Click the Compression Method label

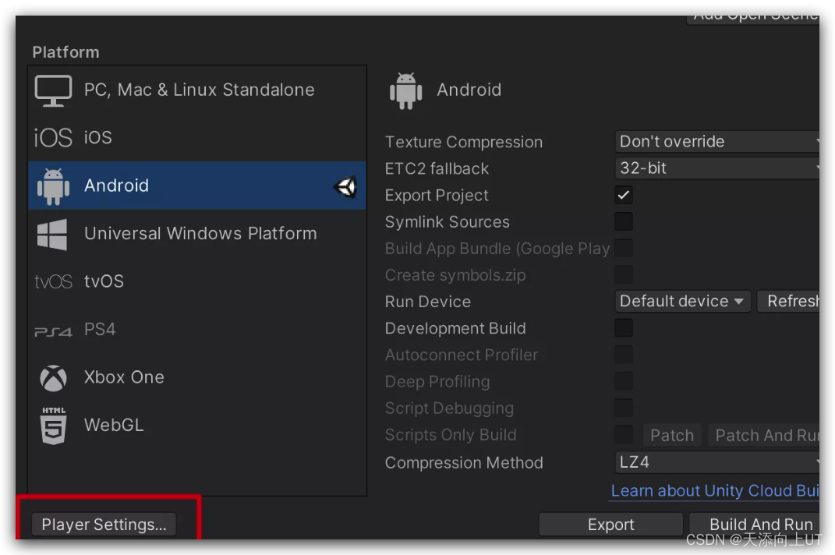(x=464, y=463)
